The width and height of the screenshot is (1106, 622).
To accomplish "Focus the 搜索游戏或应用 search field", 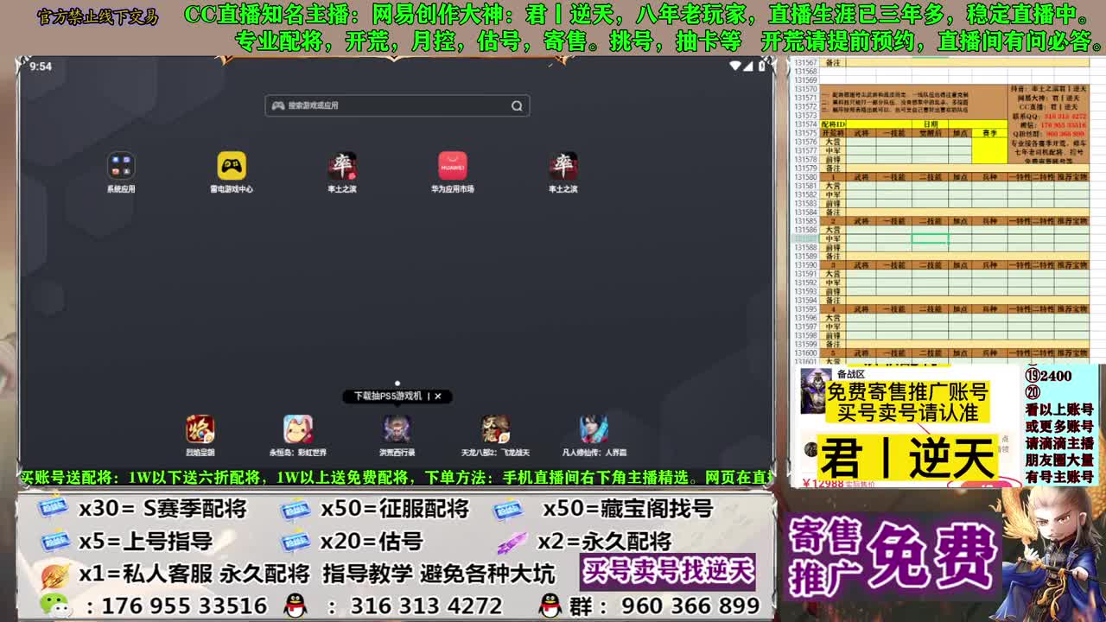I will pos(397,105).
